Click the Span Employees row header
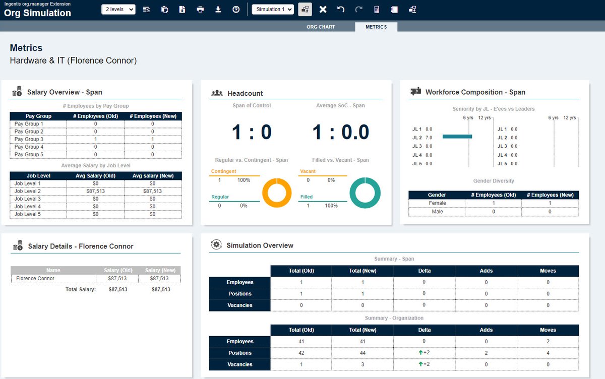This screenshot has height=379, width=605. click(240, 282)
